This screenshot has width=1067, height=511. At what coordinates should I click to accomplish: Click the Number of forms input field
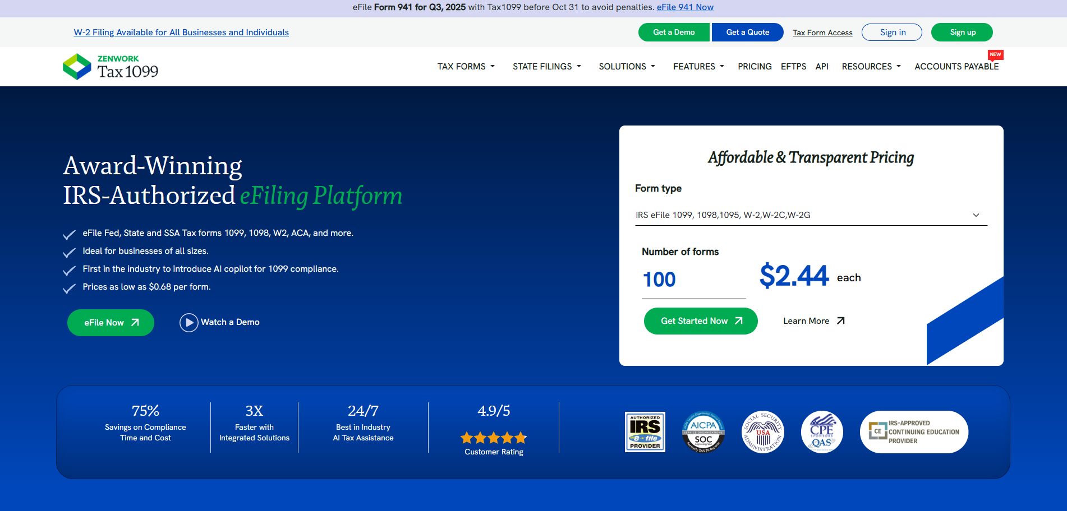693,280
